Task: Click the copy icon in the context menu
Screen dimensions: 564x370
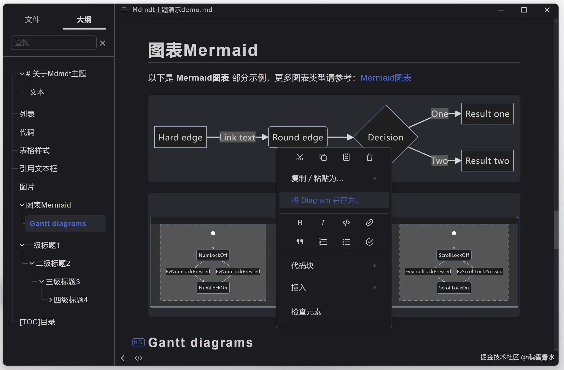Action: [x=323, y=157]
